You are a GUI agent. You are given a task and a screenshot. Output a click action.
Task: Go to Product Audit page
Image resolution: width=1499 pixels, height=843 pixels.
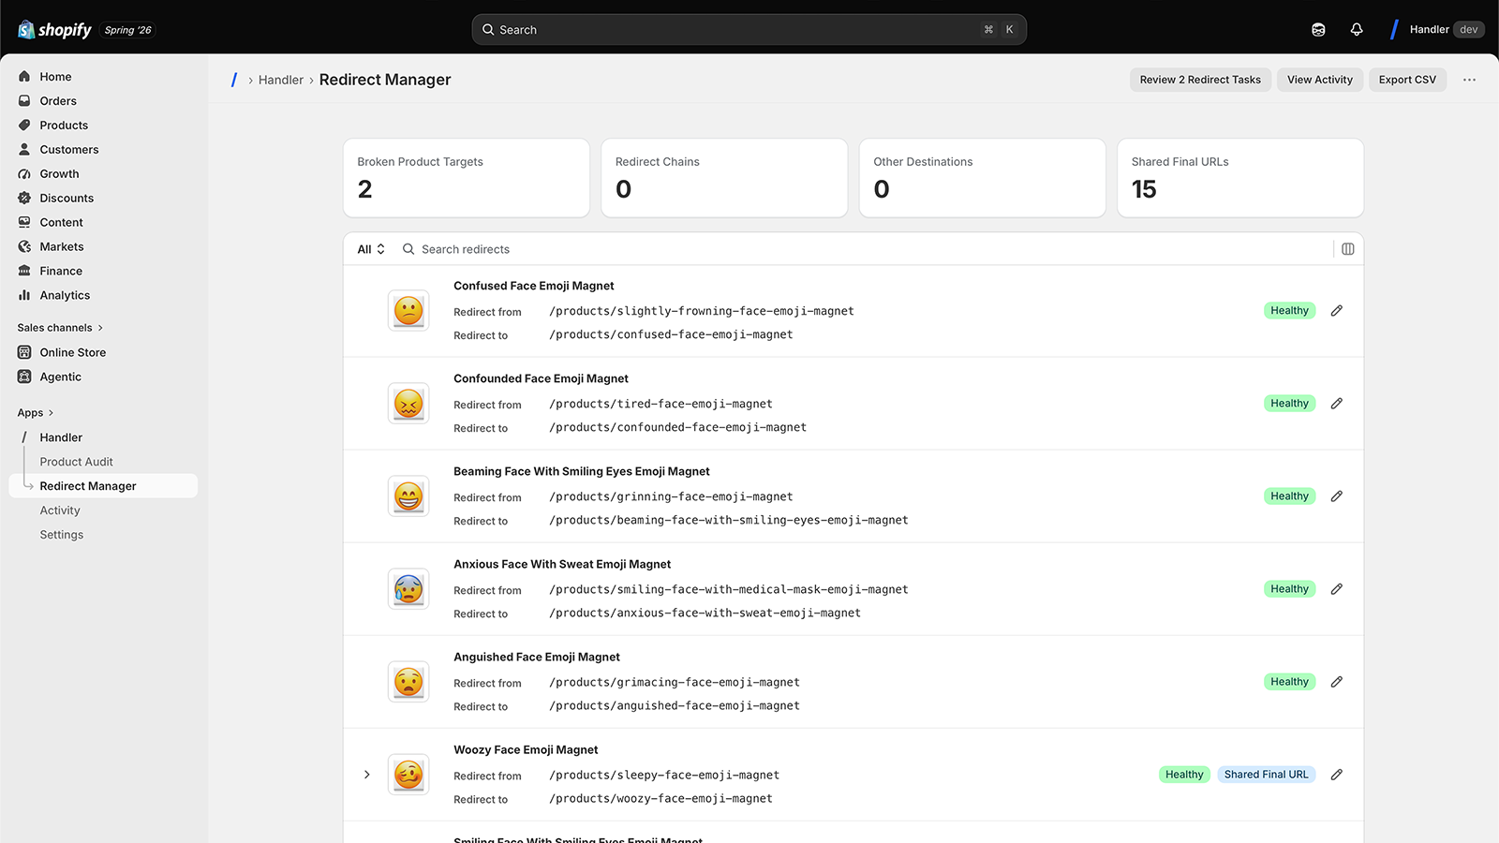pyautogui.click(x=76, y=462)
